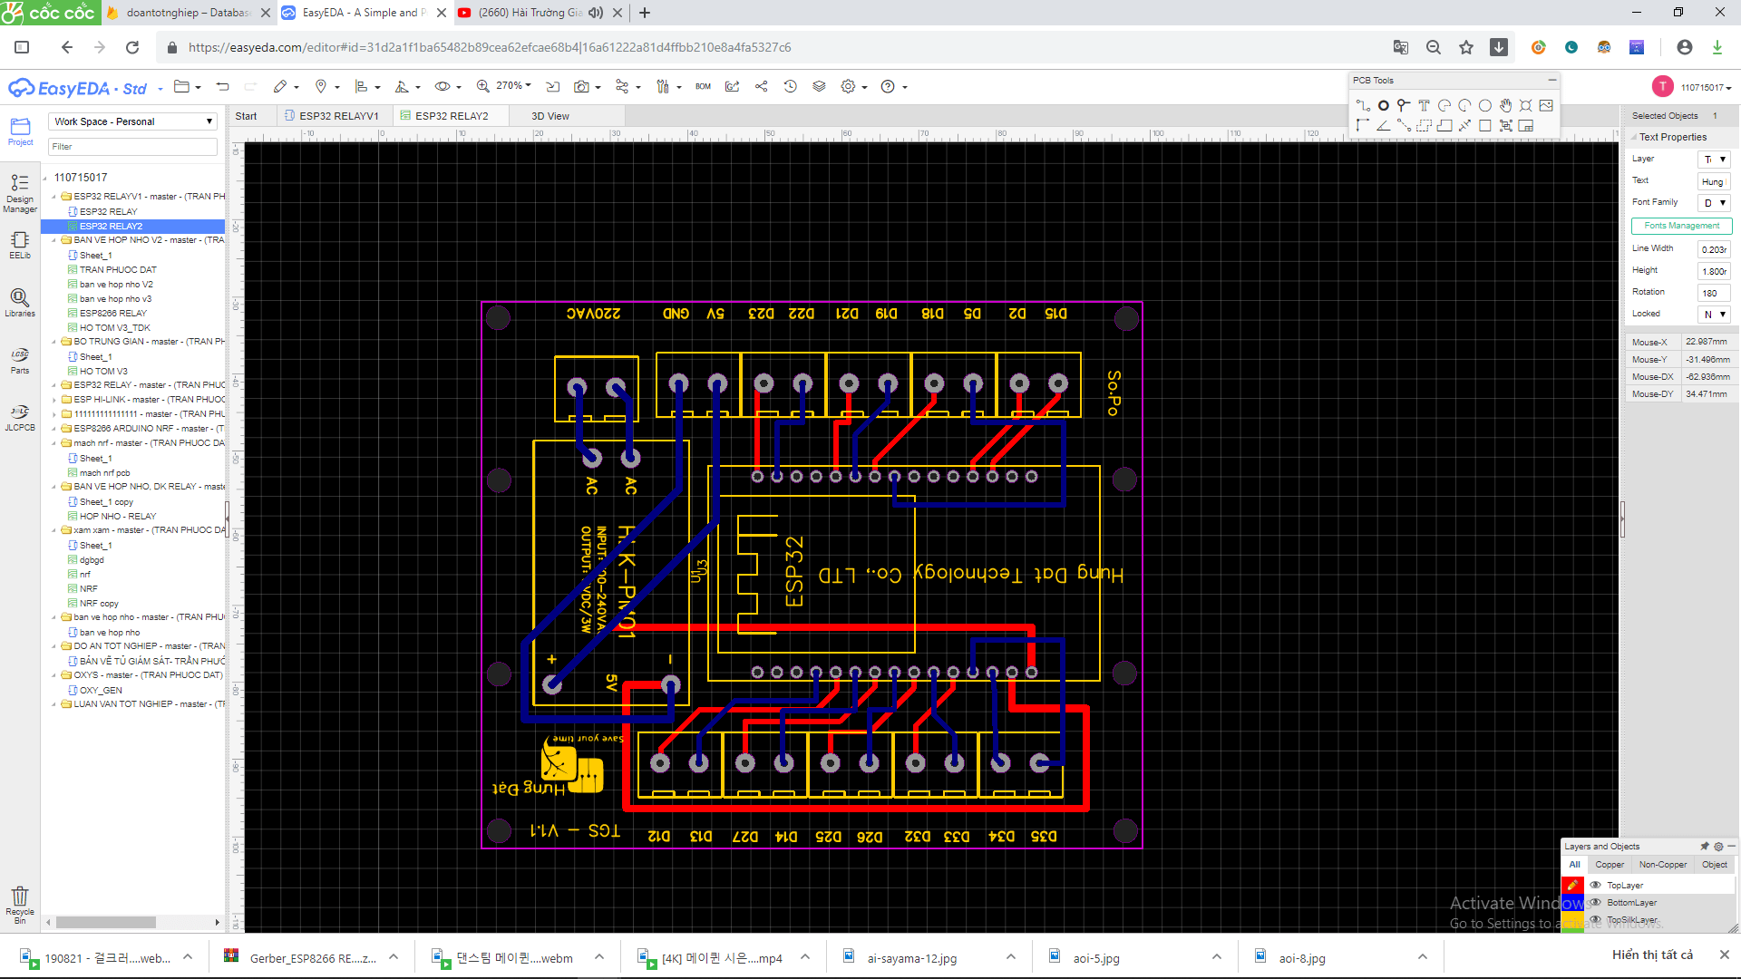The image size is (1741, 979).
Task: Click the TopLayer red color swatch
Action: (x=1572, y=886)
